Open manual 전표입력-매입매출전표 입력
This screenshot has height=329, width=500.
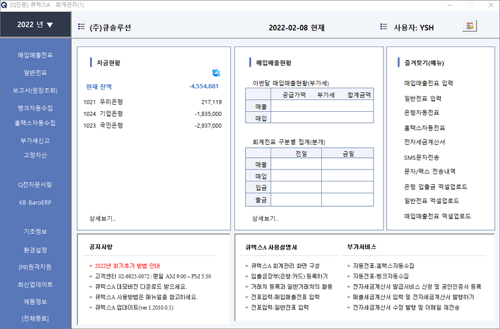tap(285, 297)
